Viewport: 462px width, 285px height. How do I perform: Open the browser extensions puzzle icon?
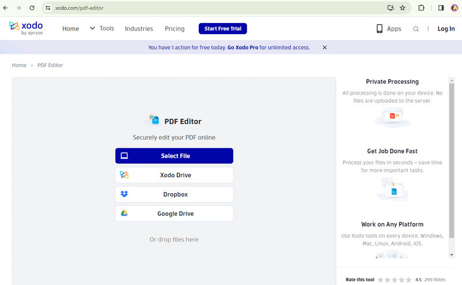422,8
